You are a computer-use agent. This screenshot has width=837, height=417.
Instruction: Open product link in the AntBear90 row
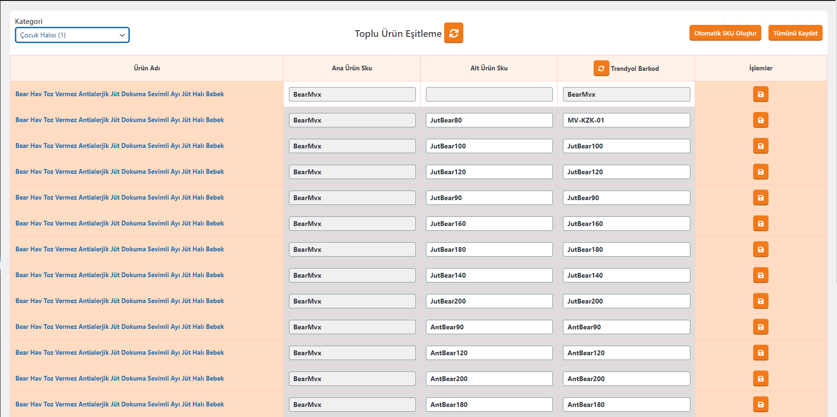click(120, 327)
